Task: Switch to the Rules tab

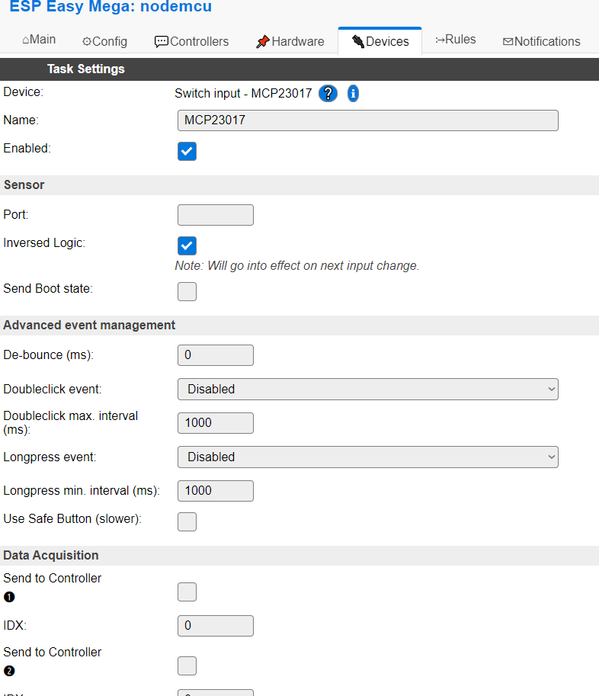Action: click(x=455, y=40)
